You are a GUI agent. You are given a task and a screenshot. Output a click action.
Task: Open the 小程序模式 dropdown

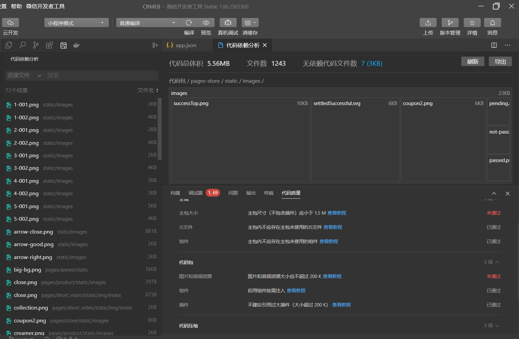[x=77, y=23]
